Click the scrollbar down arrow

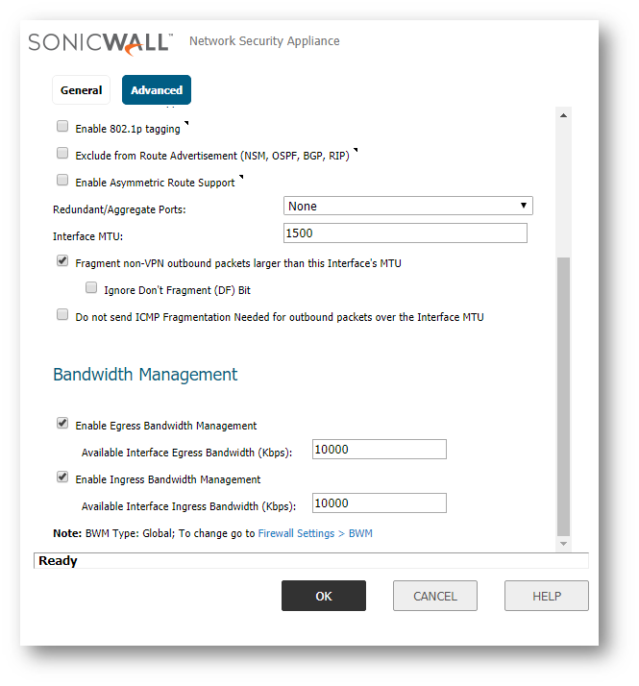click(563, 544)
